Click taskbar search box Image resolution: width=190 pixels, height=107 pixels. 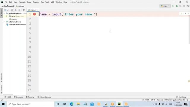[31, 104]
